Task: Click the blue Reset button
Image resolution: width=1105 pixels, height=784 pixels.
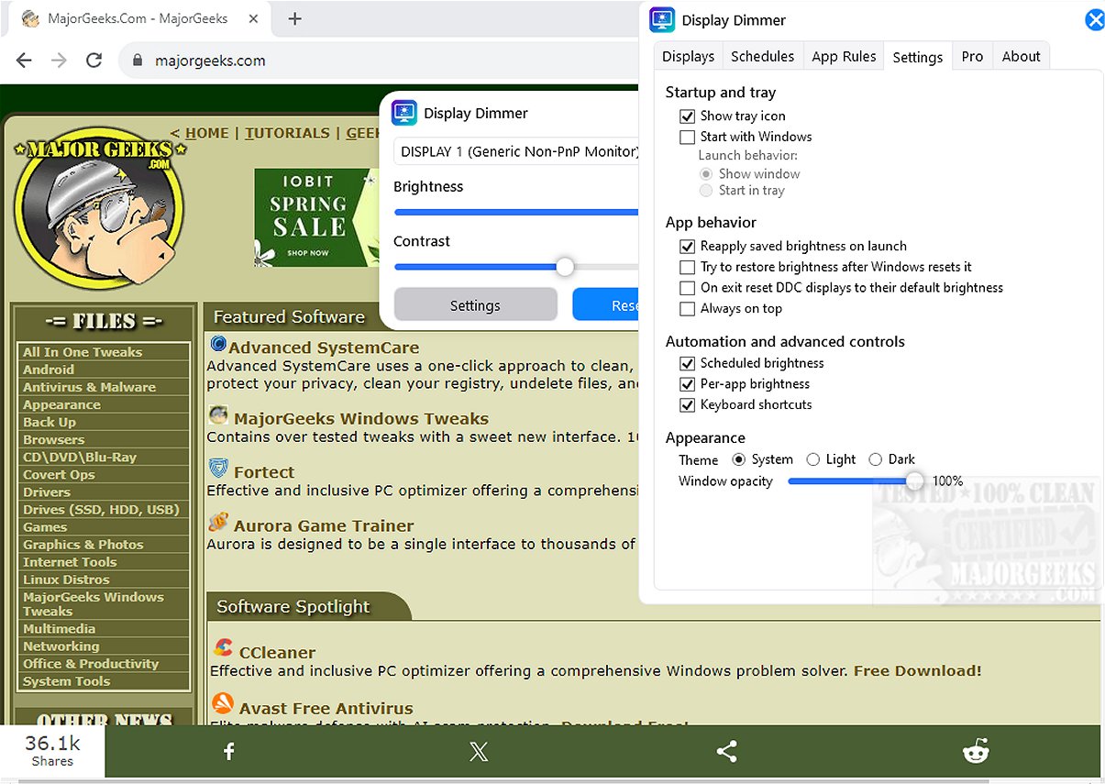Action: click(x=606, y=305)
